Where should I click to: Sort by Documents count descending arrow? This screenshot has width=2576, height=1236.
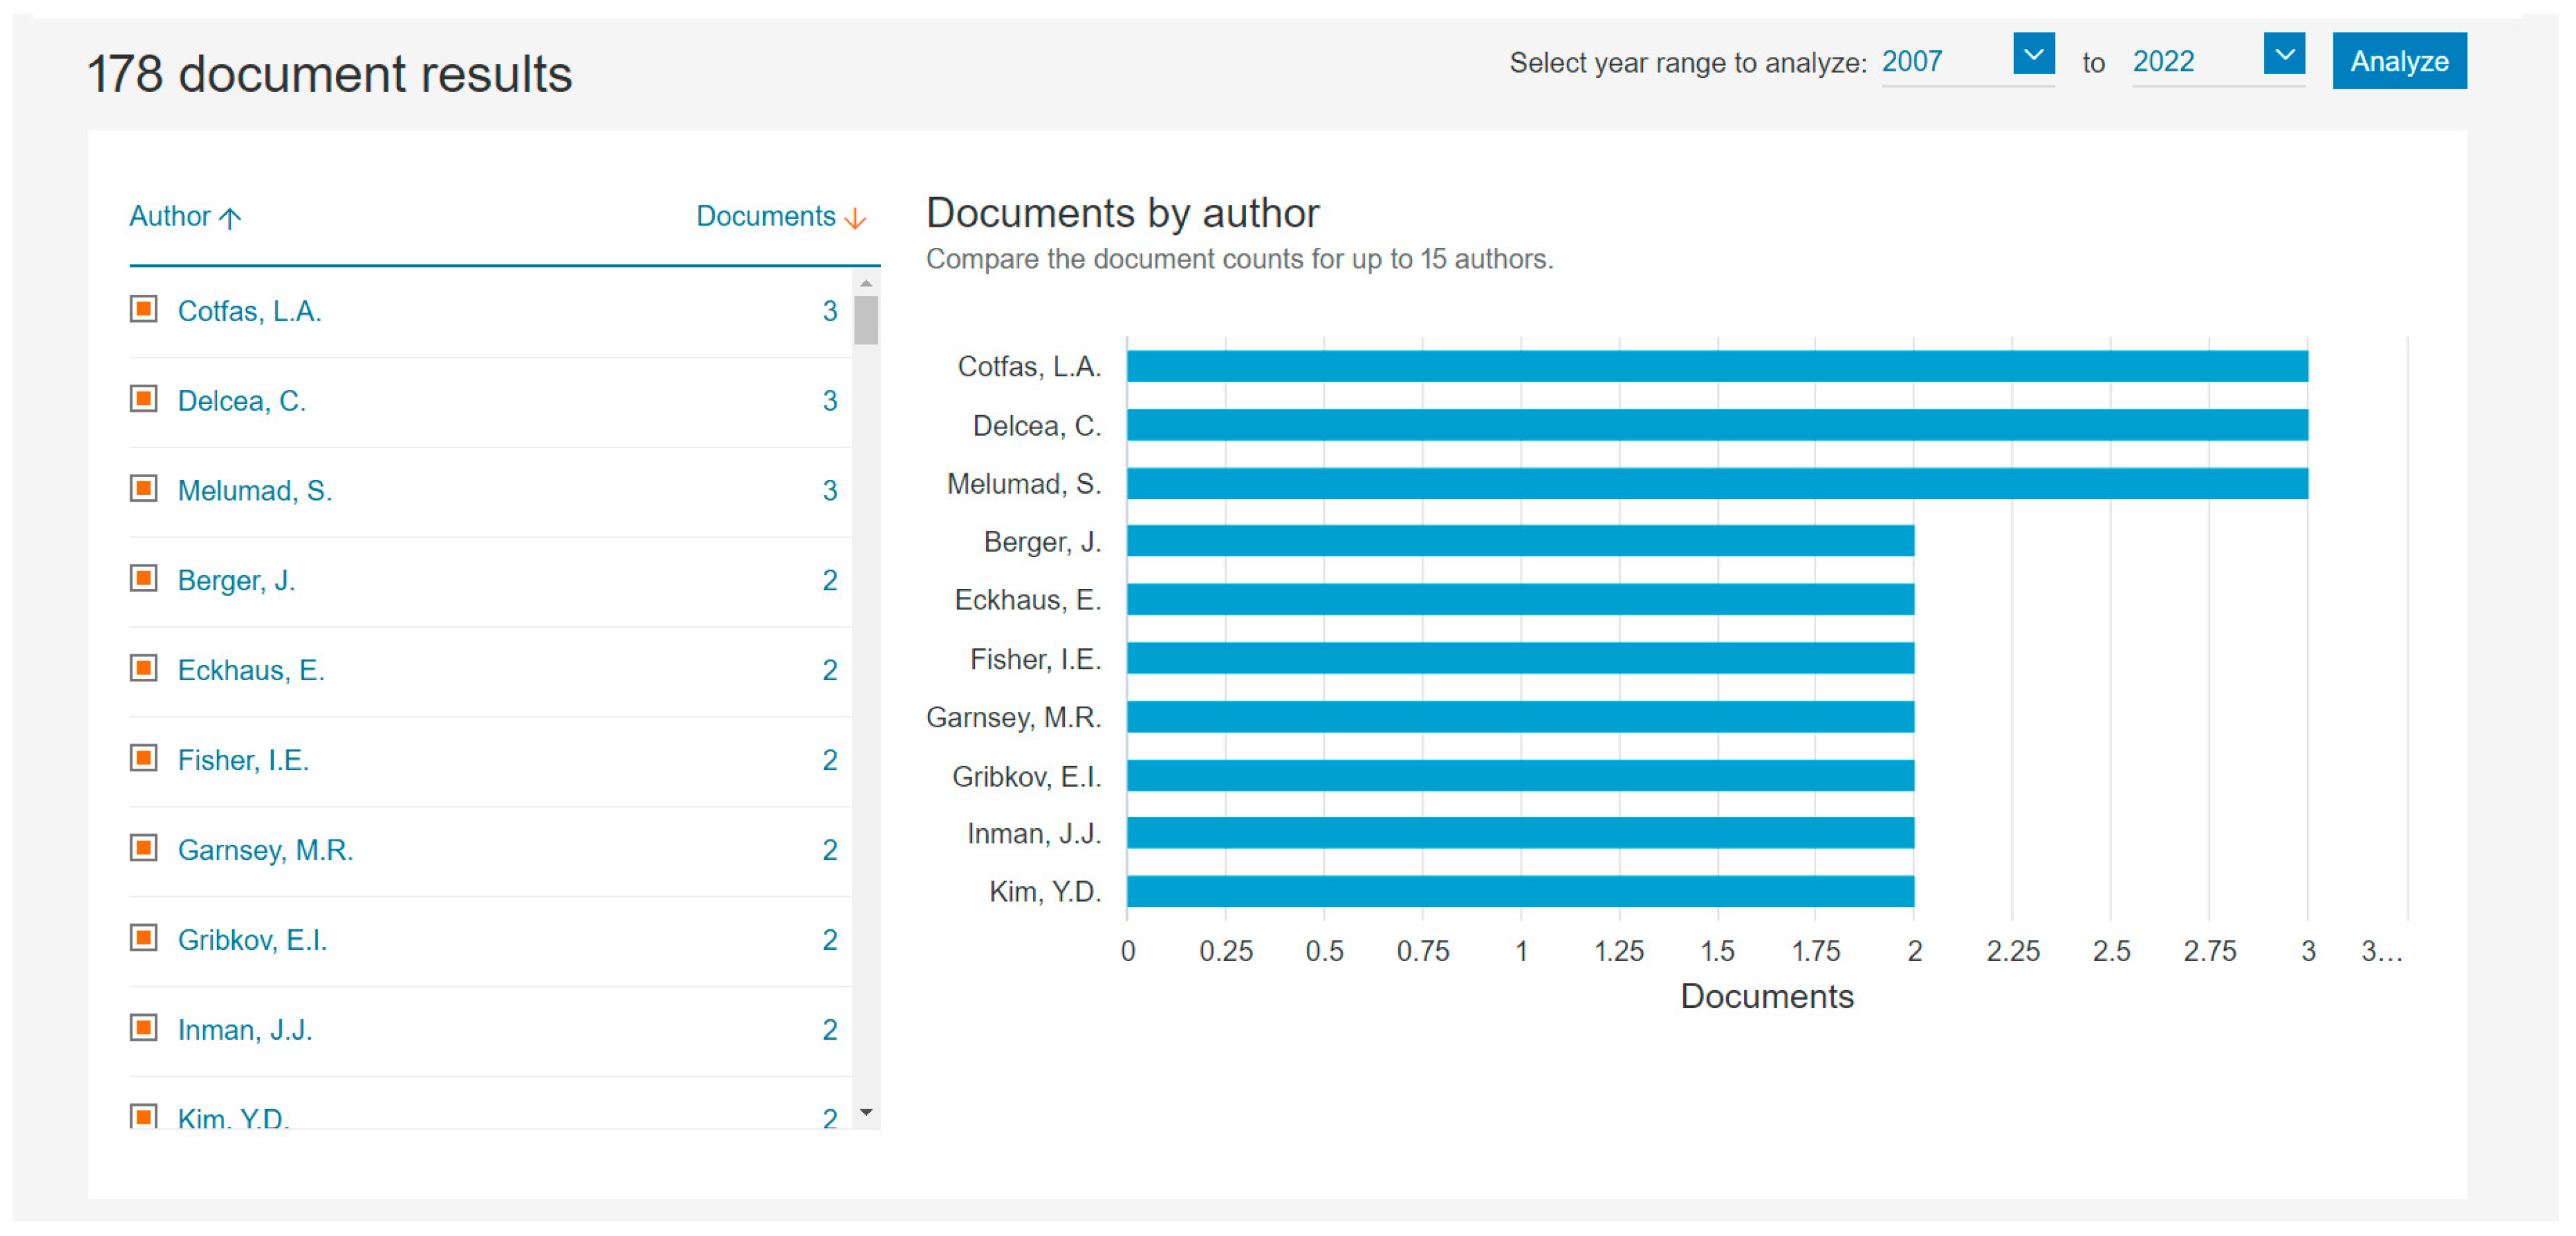pyautogui.click(x=854, y=218)
